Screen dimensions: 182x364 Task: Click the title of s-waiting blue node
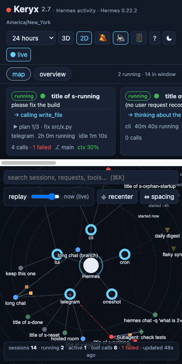83,339
